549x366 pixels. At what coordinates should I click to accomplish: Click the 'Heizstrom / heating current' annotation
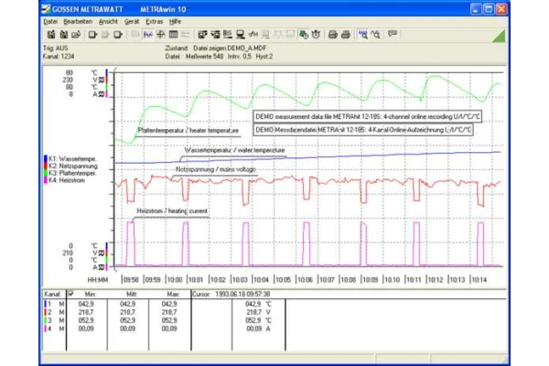[x=172, y=211]
